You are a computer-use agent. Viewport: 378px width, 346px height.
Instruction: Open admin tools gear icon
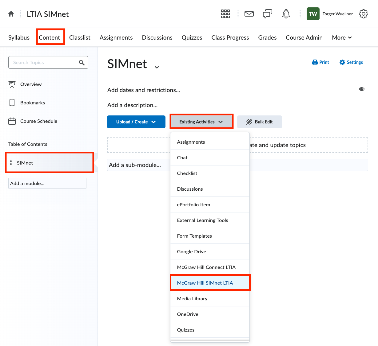tap(364, 14)
